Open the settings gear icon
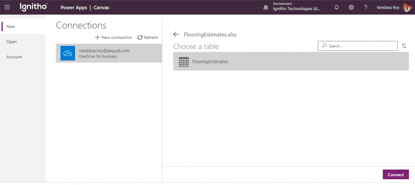The height and width of the screenshot is (185, 415). [351, 7]
